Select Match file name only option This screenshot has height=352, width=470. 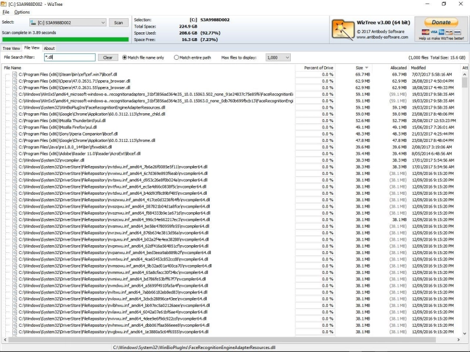point(125,57)
